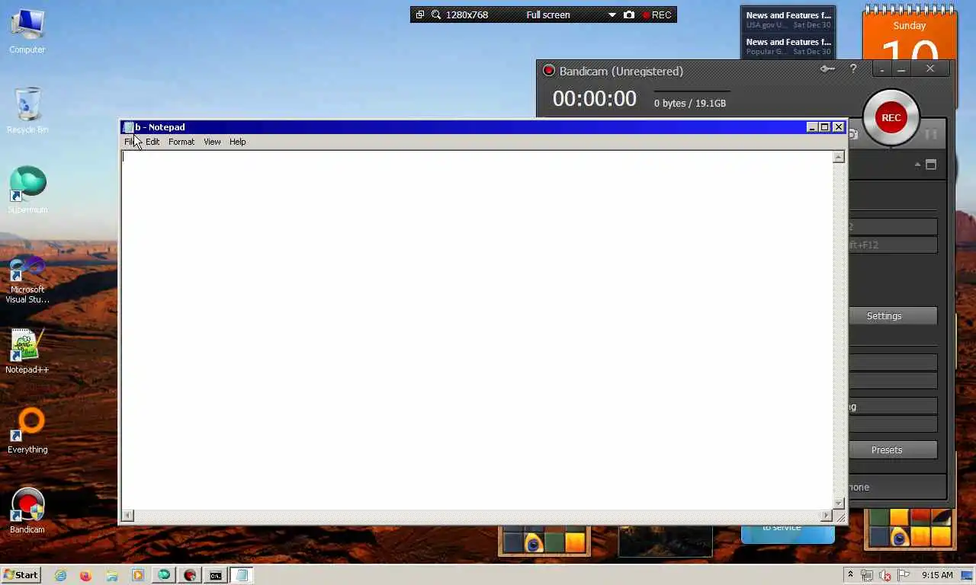The image size is (976, 585).
Task: Open Windows Media Player taskbar icon
Action: coord(137,576)
